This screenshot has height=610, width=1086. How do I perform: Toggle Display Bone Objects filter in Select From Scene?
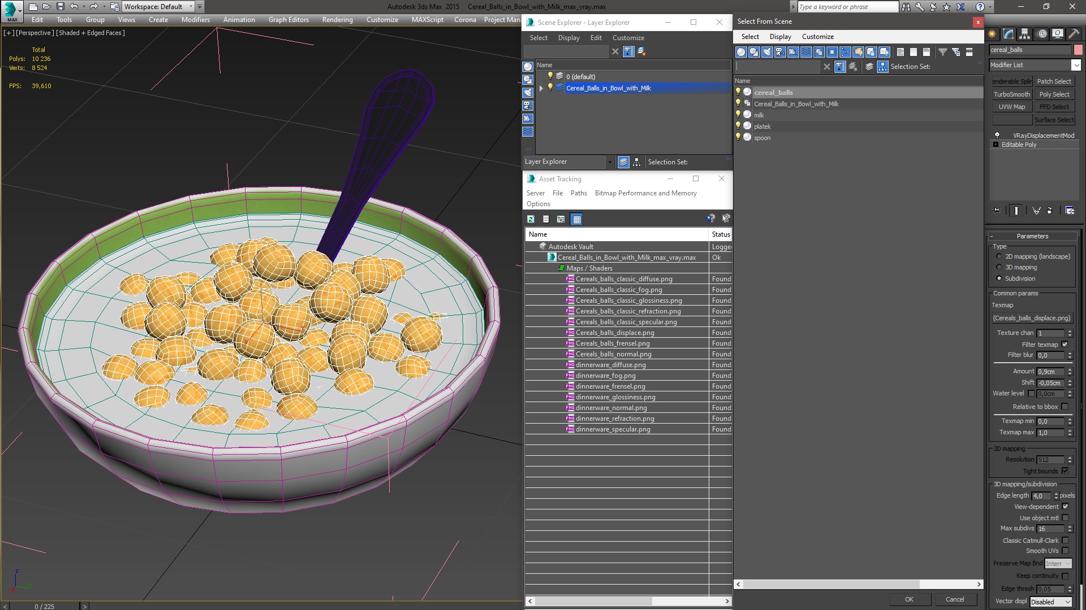[845, 52]
